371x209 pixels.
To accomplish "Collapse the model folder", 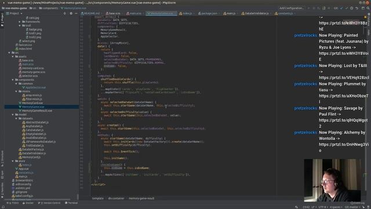I will pos(13,115).
